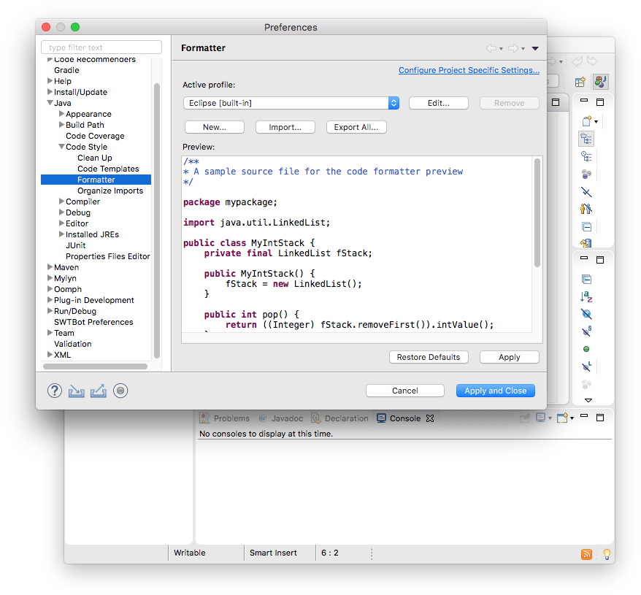Image resolution: width=641 pixels, height=595 pixels.
Task: Click Synchronize Changed icon in Task List
Action: tap(586, 243)
